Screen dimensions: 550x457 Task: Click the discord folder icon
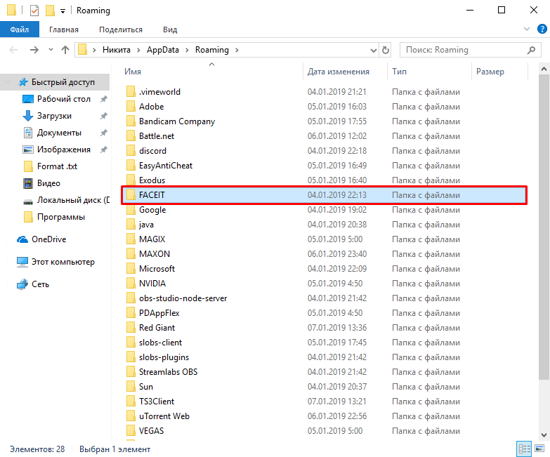131,150
